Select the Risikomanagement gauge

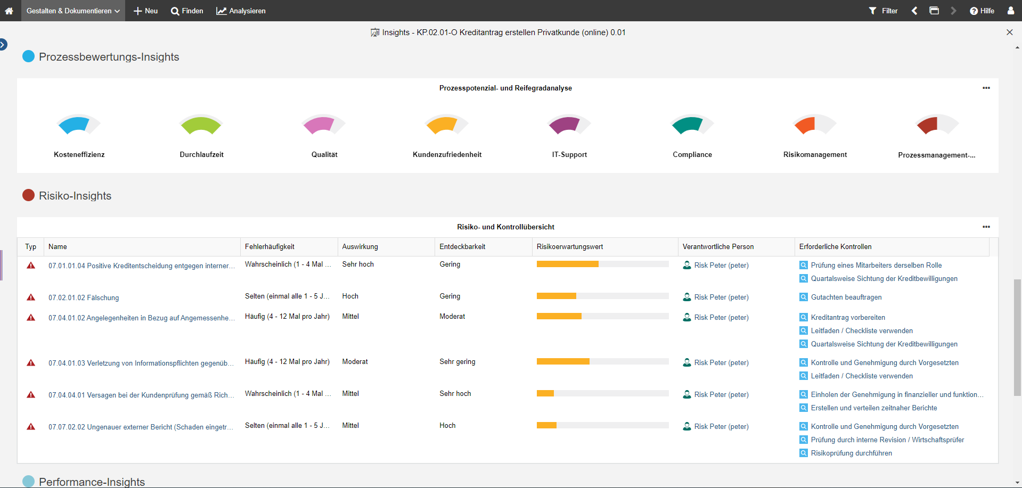tap(815, 125)
